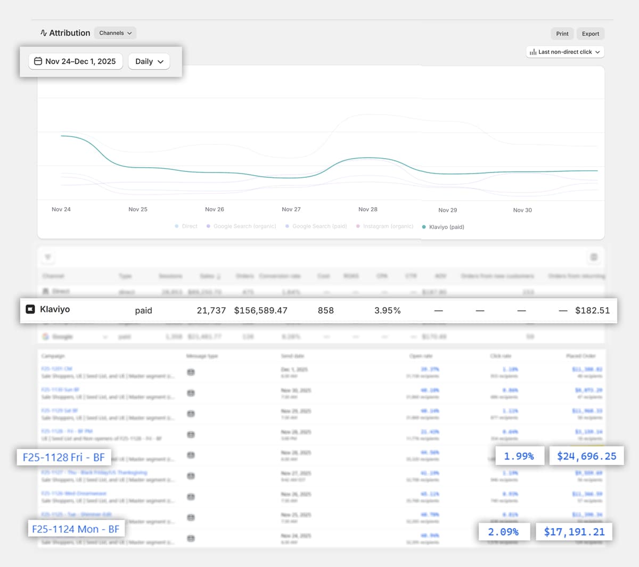Click the $24,696.25 placed order value

coord(587,456)
